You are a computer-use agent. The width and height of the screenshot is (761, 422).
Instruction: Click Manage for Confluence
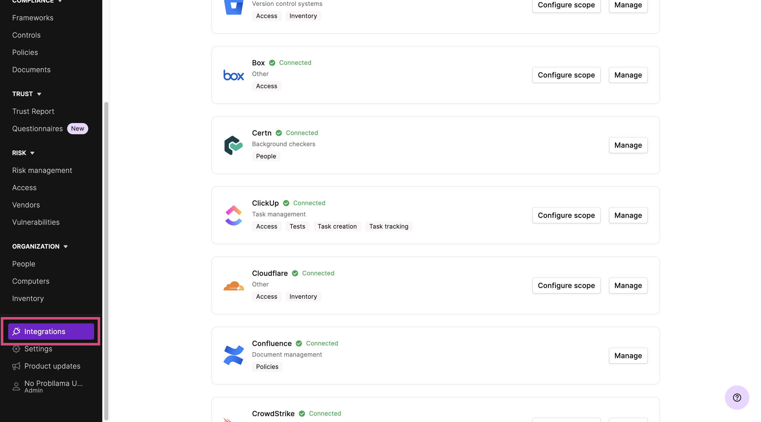coord(628,356)
